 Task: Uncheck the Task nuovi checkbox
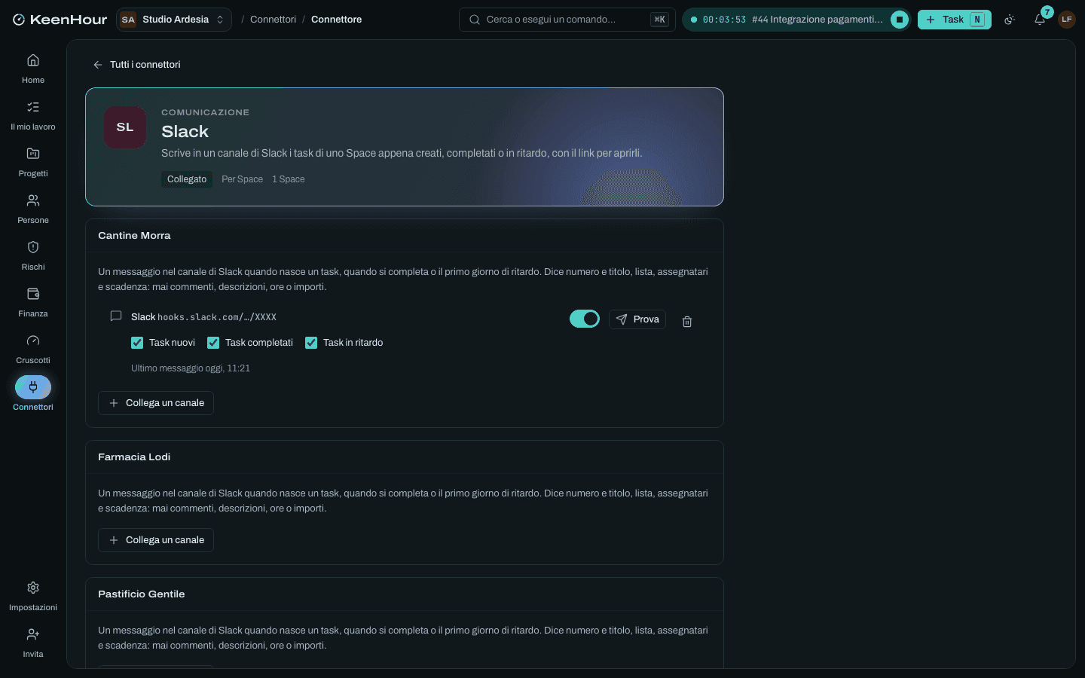(137, 343)
